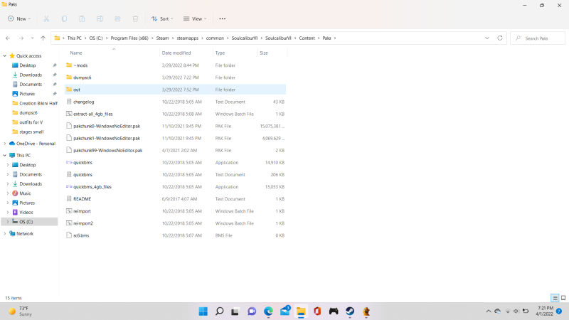Select Pictures under This PC
The width and height of the screenshot is (569, 320).
pos(27,203)
